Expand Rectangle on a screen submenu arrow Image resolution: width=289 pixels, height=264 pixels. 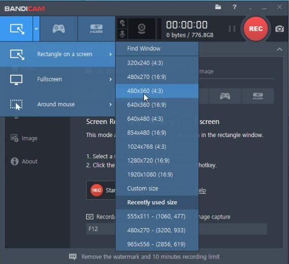(111, 54)
